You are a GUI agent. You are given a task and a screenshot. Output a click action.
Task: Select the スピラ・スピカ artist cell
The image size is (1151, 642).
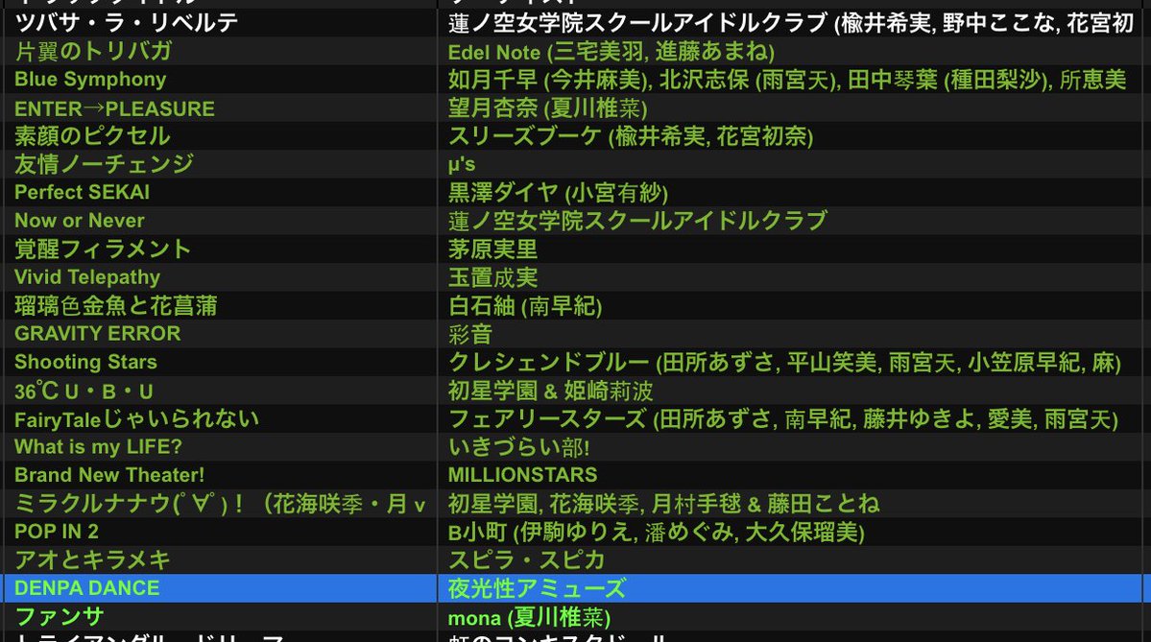526,560
